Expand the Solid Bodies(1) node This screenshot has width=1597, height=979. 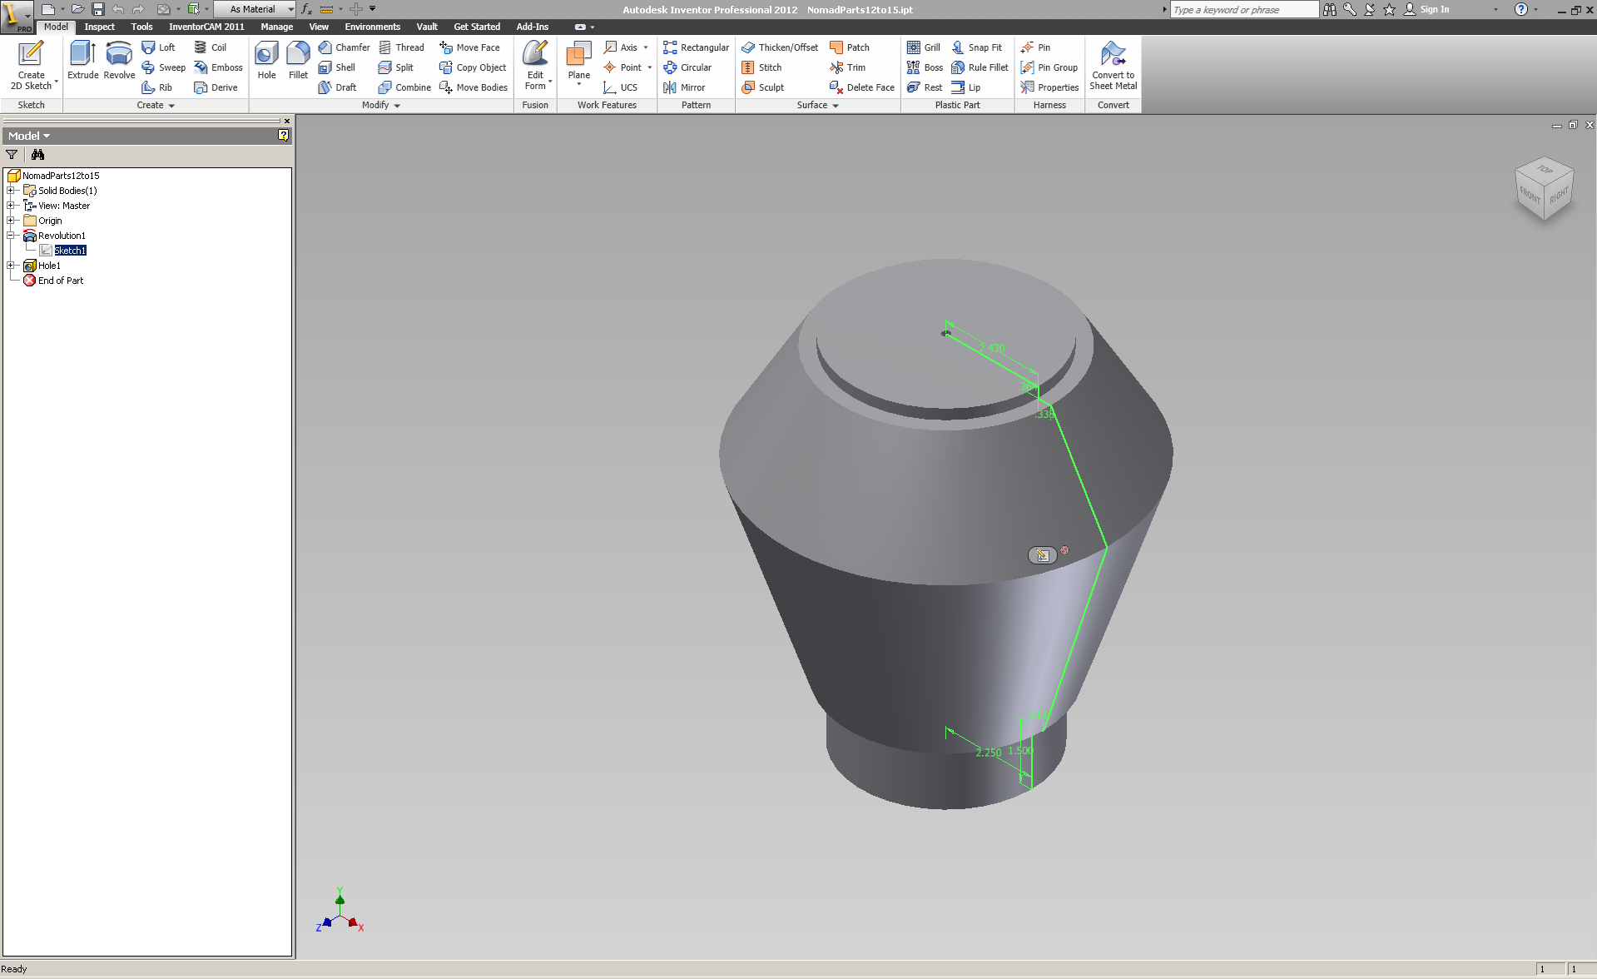point(11,191)
